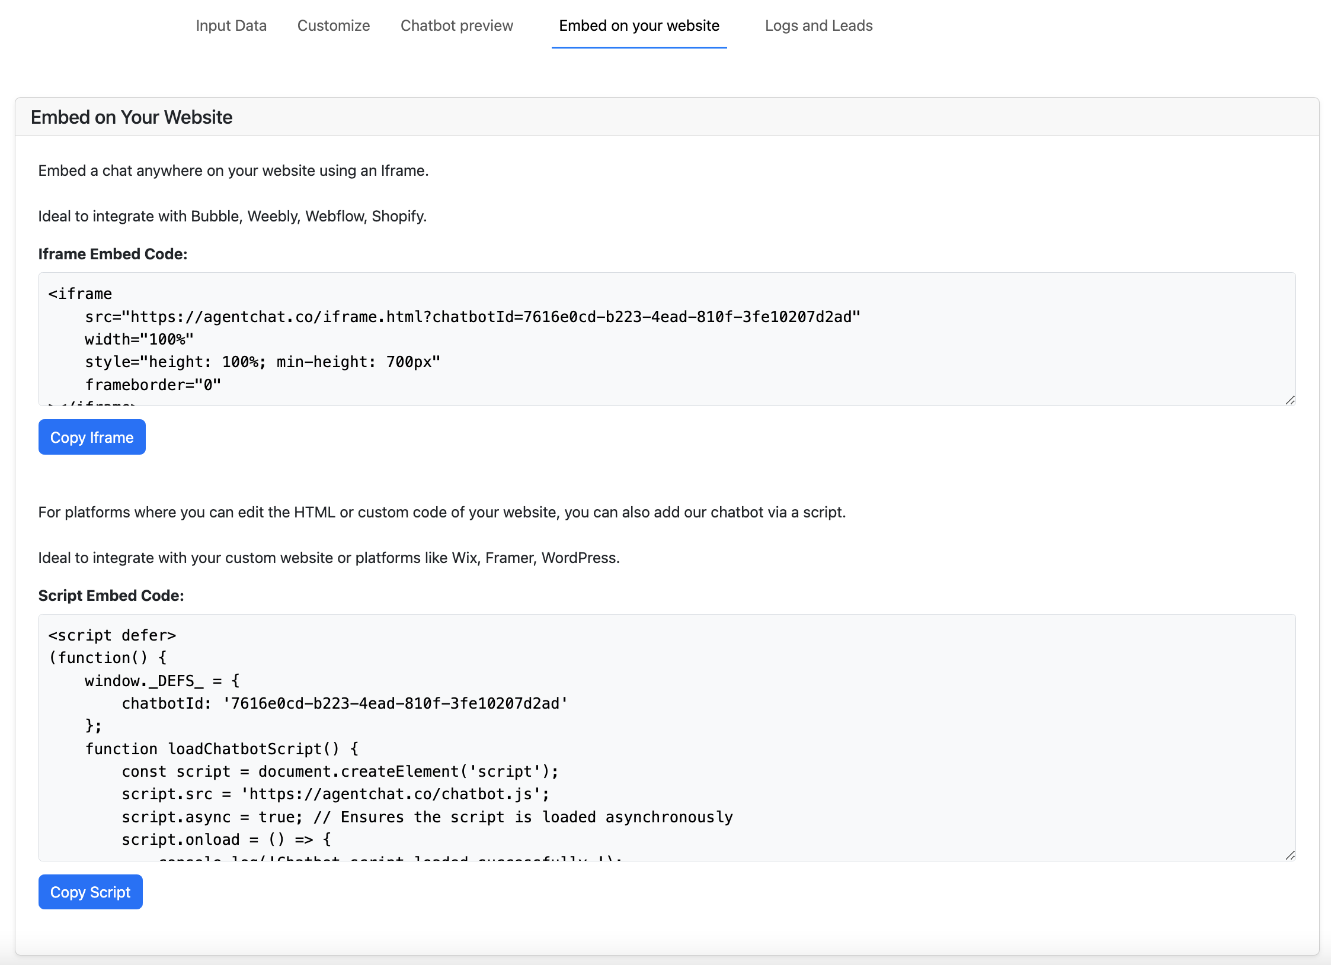Click the Iframe code box resize handle

pos(1290,400)
